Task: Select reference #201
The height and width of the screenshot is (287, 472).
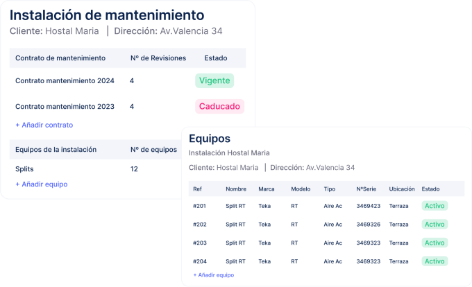Action: [200, 206]
